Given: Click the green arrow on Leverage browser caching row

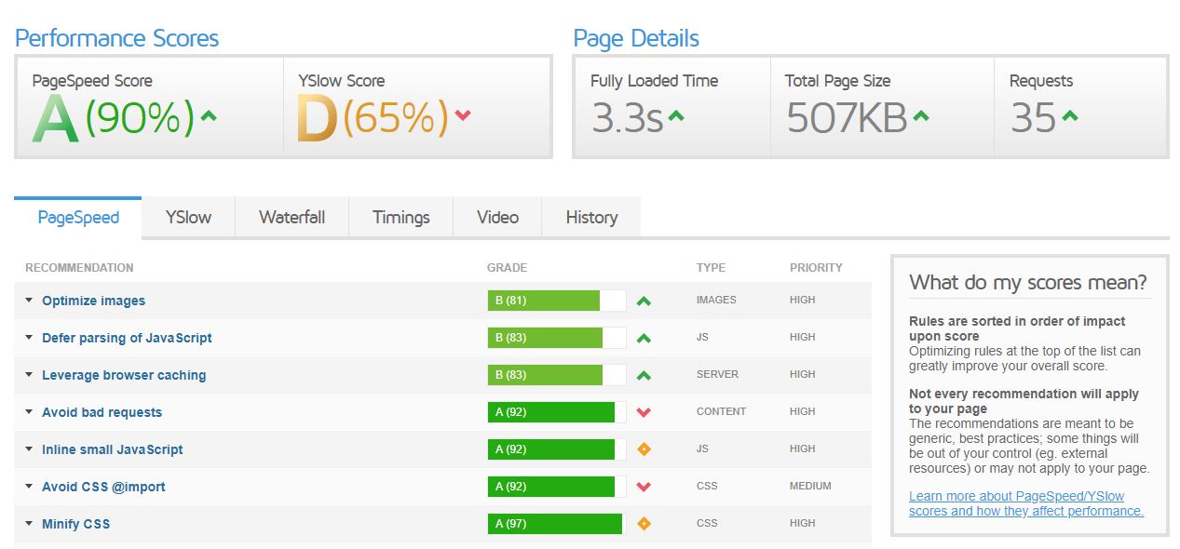Looking at the screenshot, I should point(645,374).
